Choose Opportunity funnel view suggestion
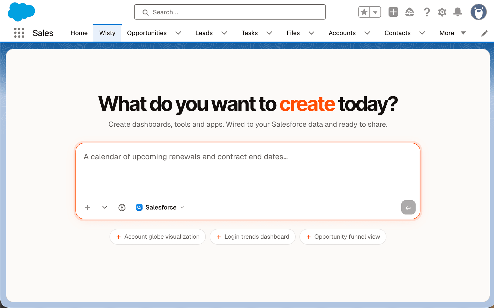 343,237
